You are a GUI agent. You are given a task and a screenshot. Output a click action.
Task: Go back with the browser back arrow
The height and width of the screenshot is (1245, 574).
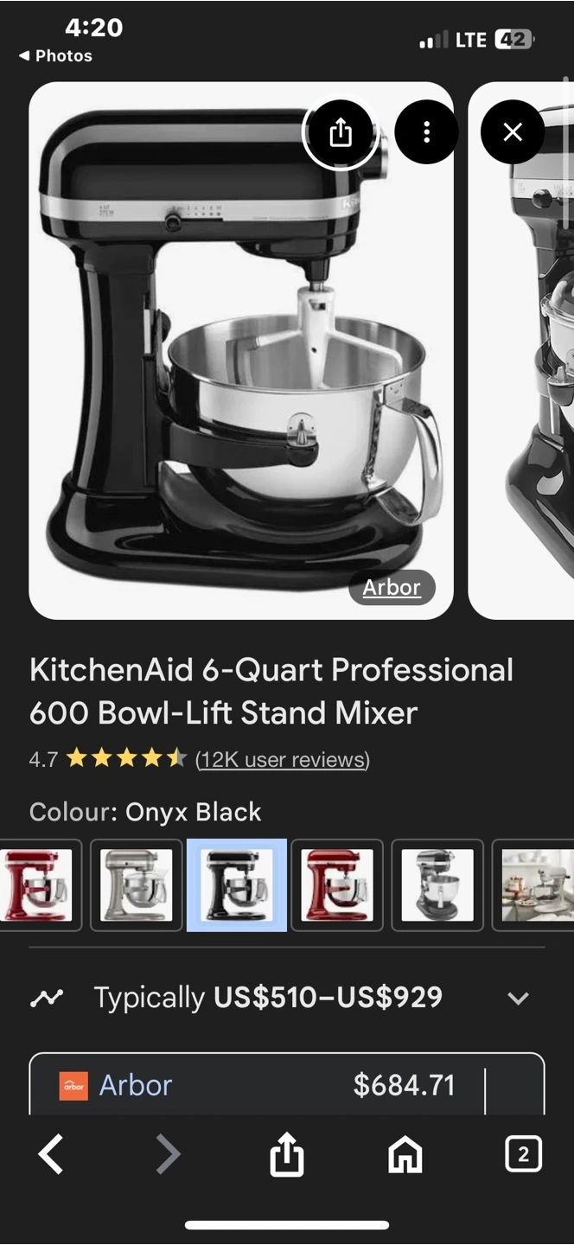click(51, 1155)
